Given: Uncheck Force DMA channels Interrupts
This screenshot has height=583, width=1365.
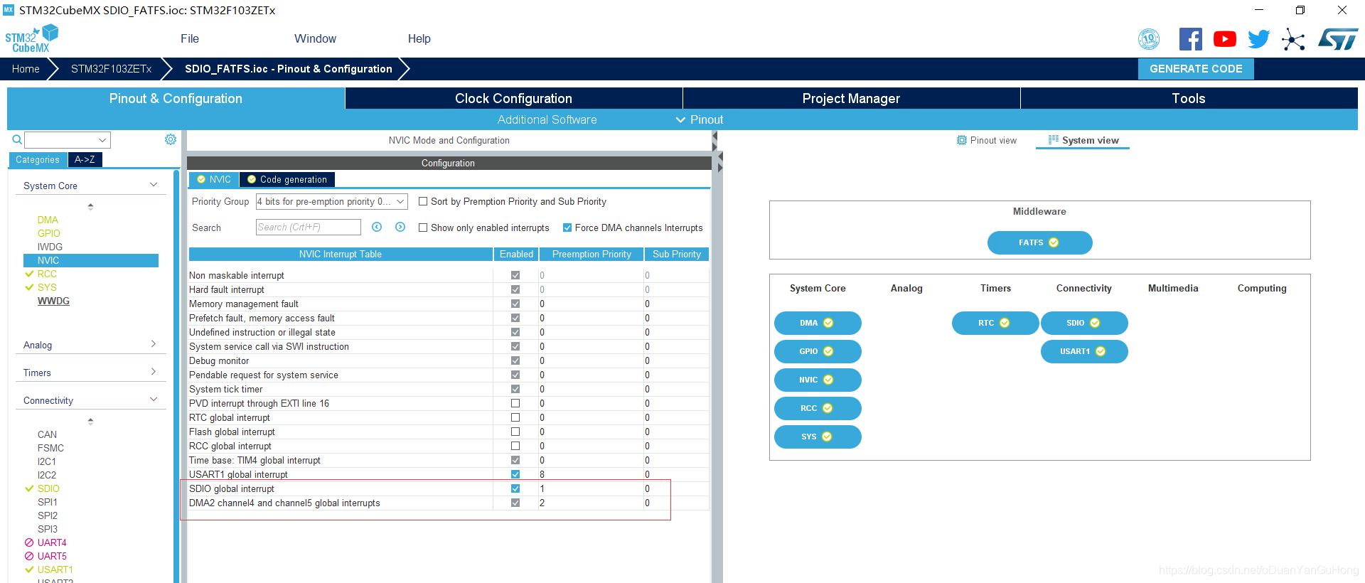Looking at the screenshot, I should [567, 228].
